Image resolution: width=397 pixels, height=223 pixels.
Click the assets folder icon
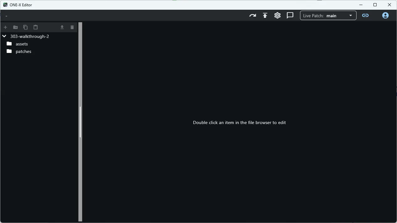9,44
